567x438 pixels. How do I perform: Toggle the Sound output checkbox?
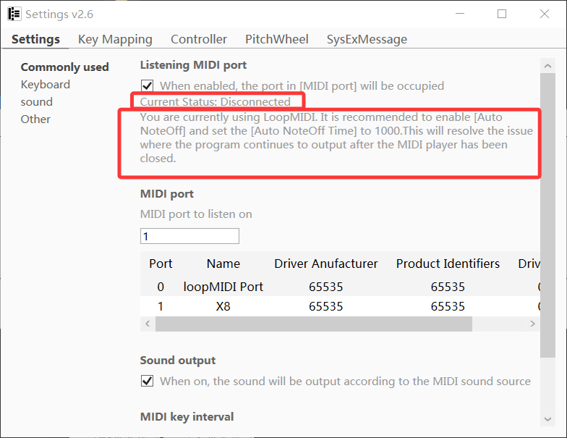pos(147,381)
